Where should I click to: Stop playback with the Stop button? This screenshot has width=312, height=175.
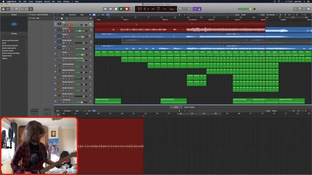[x=116, y=9]
